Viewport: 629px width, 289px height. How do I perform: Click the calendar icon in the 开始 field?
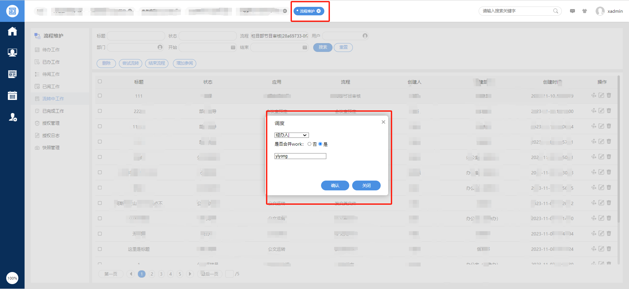pos(233,47)
